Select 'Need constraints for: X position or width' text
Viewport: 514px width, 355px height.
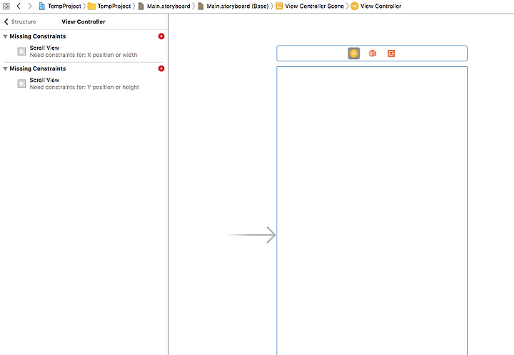[x=84, y=55]
